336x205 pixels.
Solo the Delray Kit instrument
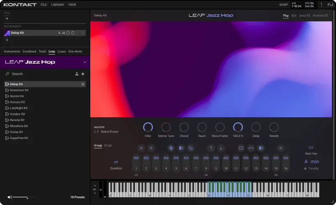59,33
